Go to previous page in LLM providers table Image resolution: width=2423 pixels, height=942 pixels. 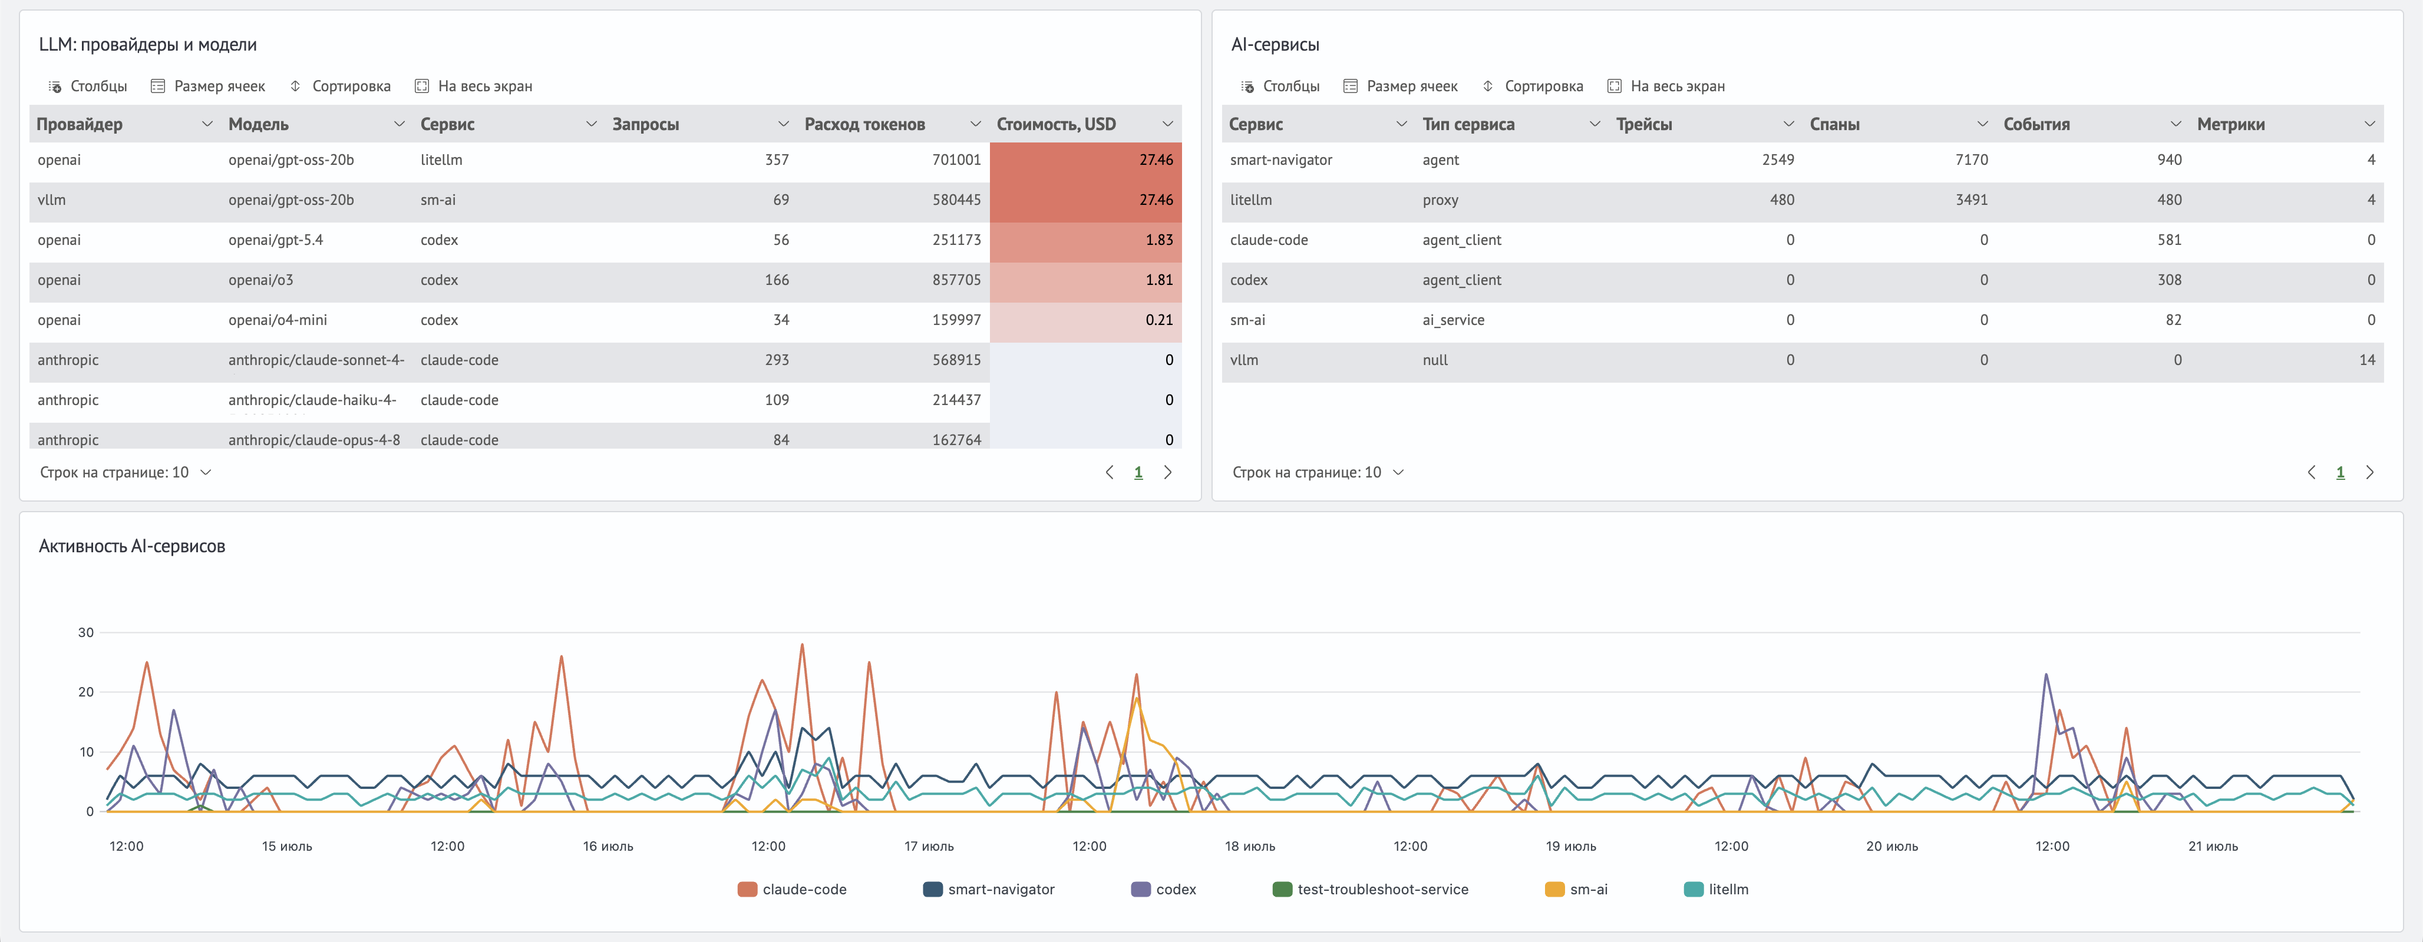click(x=1110, y=473)
